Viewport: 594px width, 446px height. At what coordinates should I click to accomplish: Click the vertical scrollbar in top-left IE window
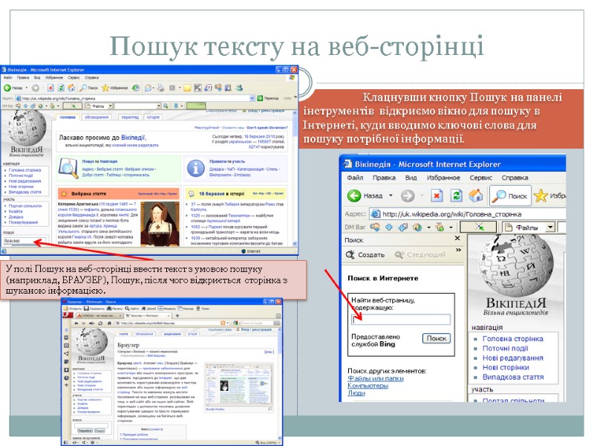(295, 178)
